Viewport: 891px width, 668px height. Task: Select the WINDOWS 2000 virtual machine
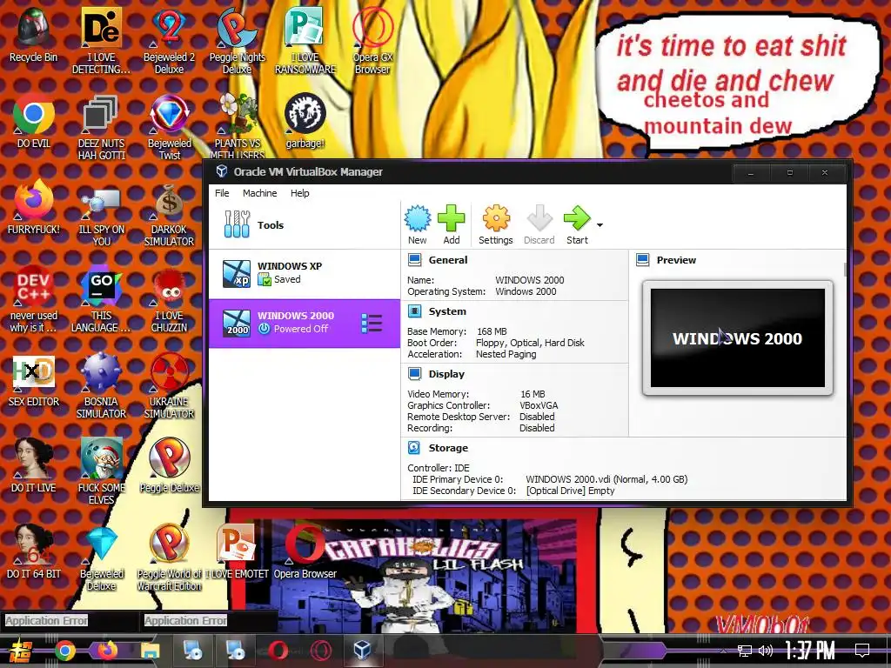point(305,324)
